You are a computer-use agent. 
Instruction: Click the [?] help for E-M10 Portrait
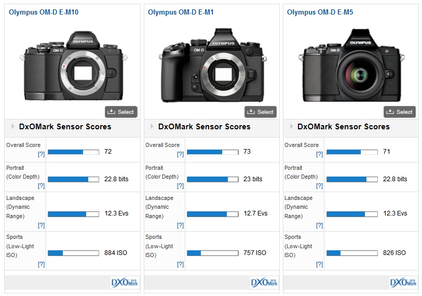point(41,185)
